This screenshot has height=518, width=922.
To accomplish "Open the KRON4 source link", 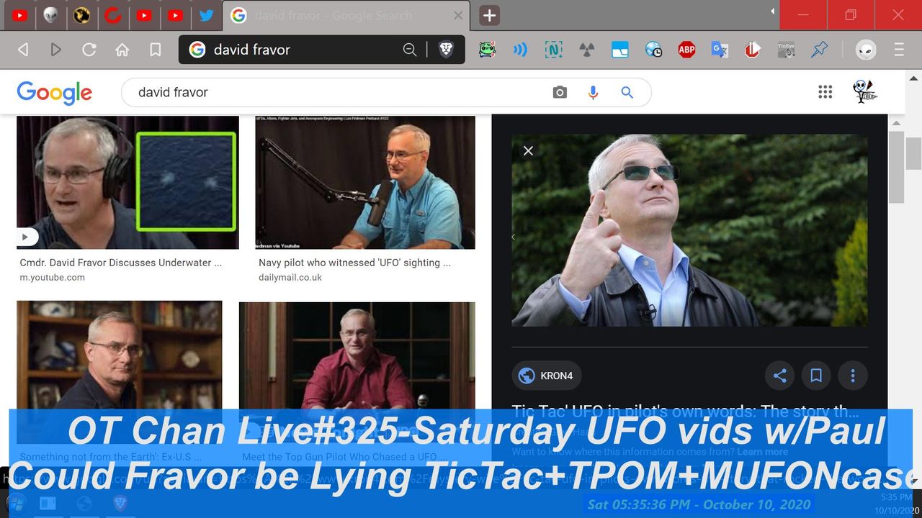I will [x=547, y=376].
